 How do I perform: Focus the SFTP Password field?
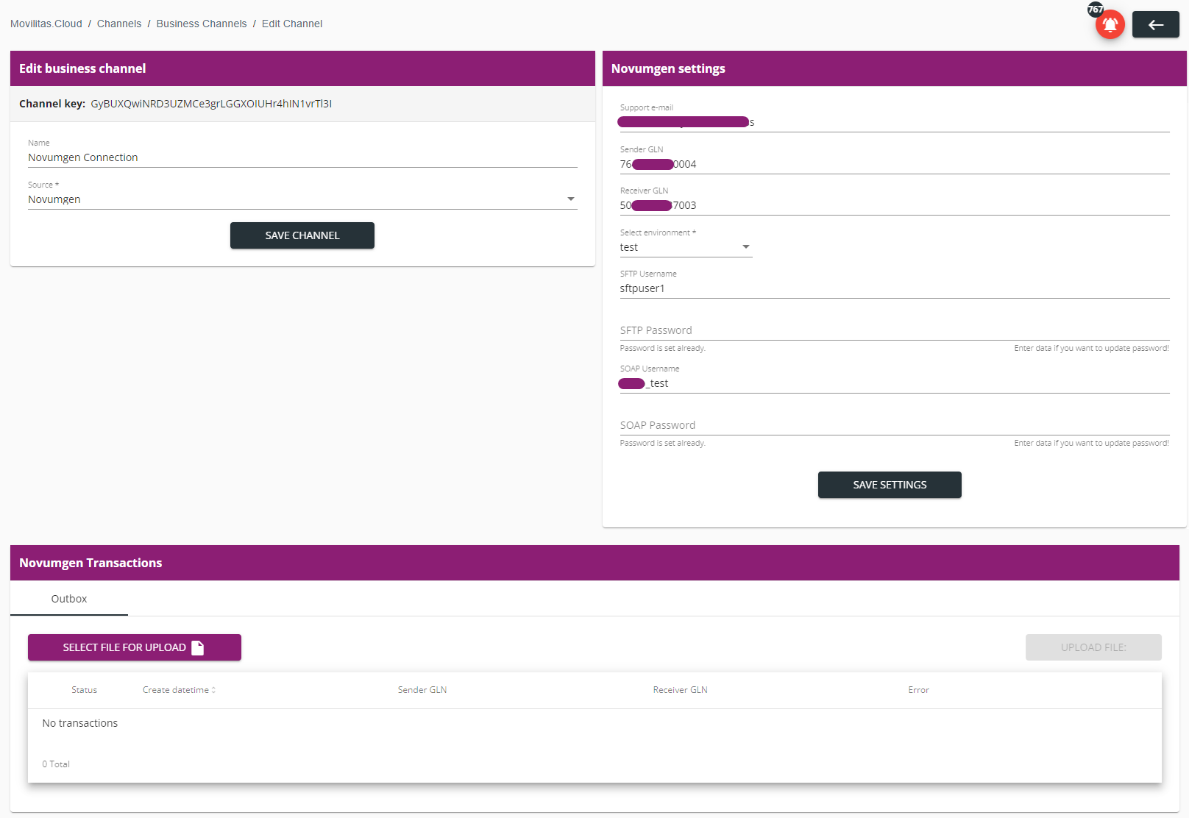click(x=895, y=330)
